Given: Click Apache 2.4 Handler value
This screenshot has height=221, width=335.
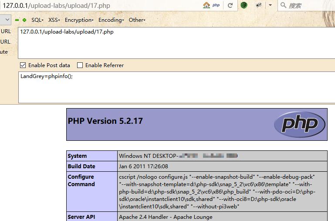Looking at the screenshot, I should (166, 217).
